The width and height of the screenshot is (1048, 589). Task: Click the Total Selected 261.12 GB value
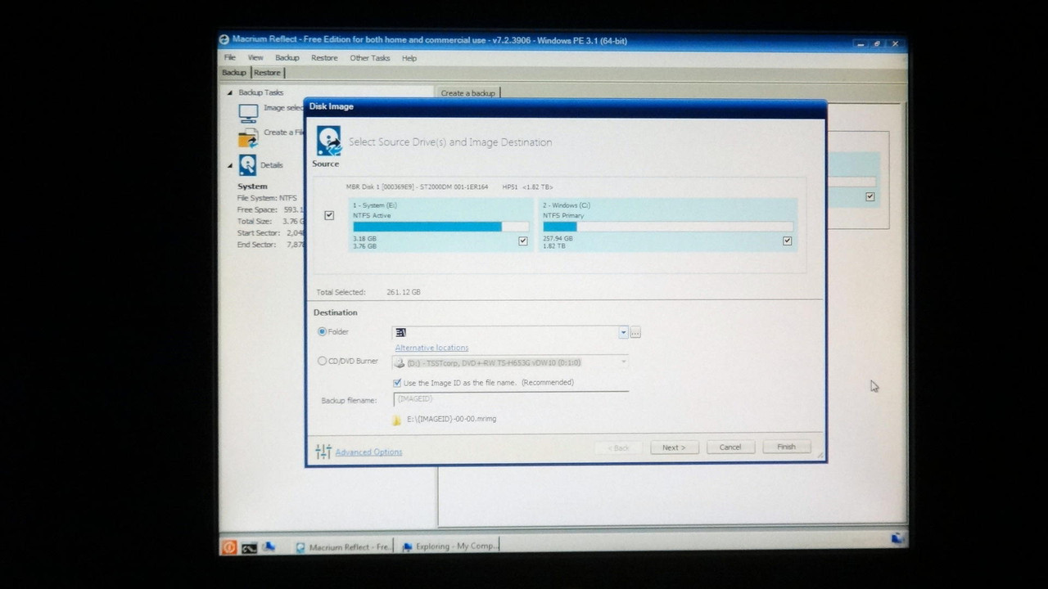click(404, 292)
